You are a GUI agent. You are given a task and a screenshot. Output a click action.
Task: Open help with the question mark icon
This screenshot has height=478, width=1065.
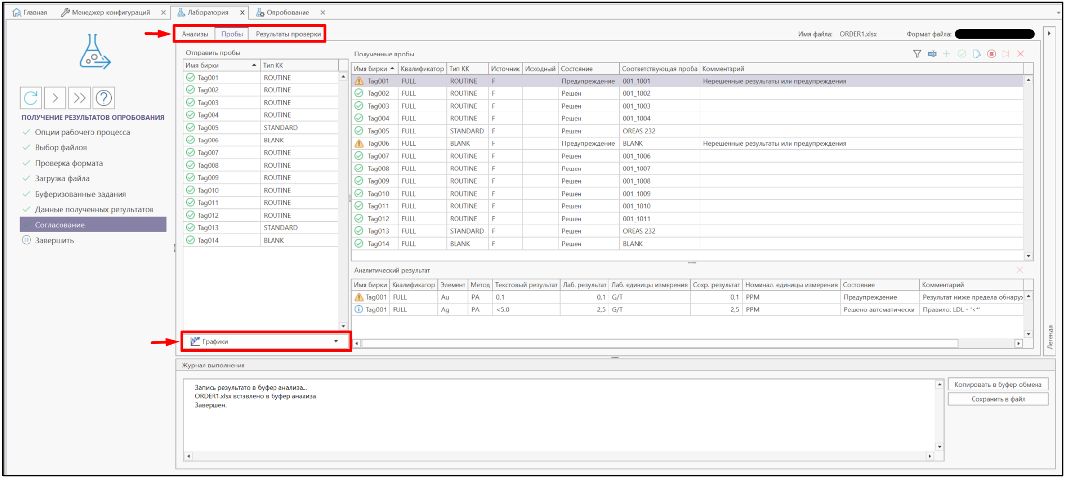(104, 98)
